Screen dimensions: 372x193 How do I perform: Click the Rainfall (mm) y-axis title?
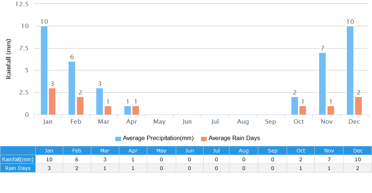[9, 59]
